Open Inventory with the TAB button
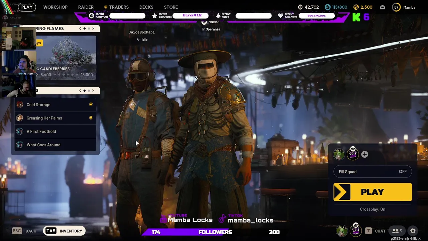 point(64,231)
